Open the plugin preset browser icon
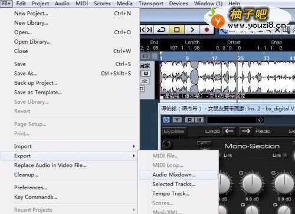The image size is (295, 214). (x=260, y=120)
